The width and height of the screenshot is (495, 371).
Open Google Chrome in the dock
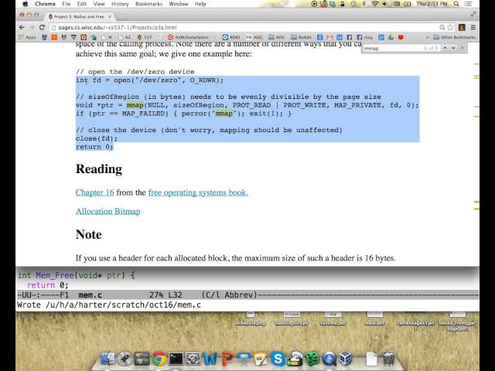coord(159,359)
